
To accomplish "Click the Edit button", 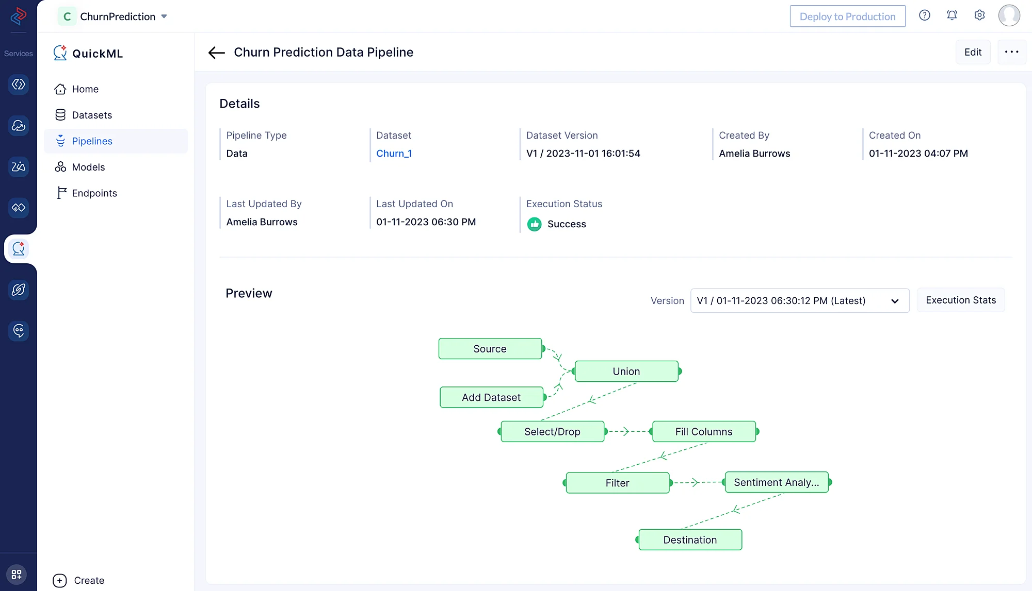I will (972, 52).
